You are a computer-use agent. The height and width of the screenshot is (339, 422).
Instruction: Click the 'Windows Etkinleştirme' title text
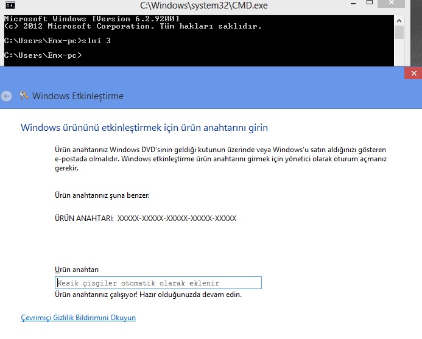pos(78,96)
